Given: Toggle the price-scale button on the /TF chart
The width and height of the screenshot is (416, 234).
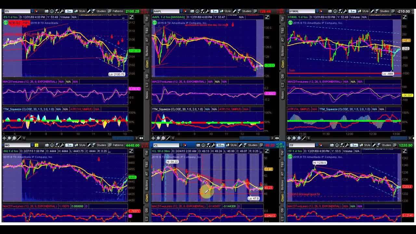Looking at the screenshot, I should pyautogui.click(x=404, y=151).
